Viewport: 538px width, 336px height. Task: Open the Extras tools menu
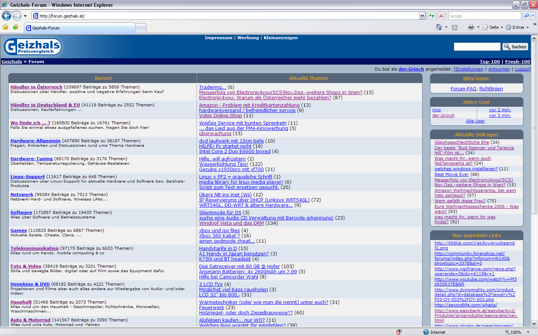point(517,27)
